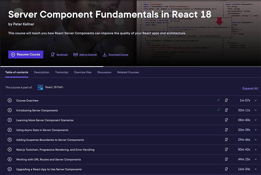Image resolution: width=261 pixels, height=175 pixels.
Task: Play Upgrading a React App module
Action: point(10,169)
